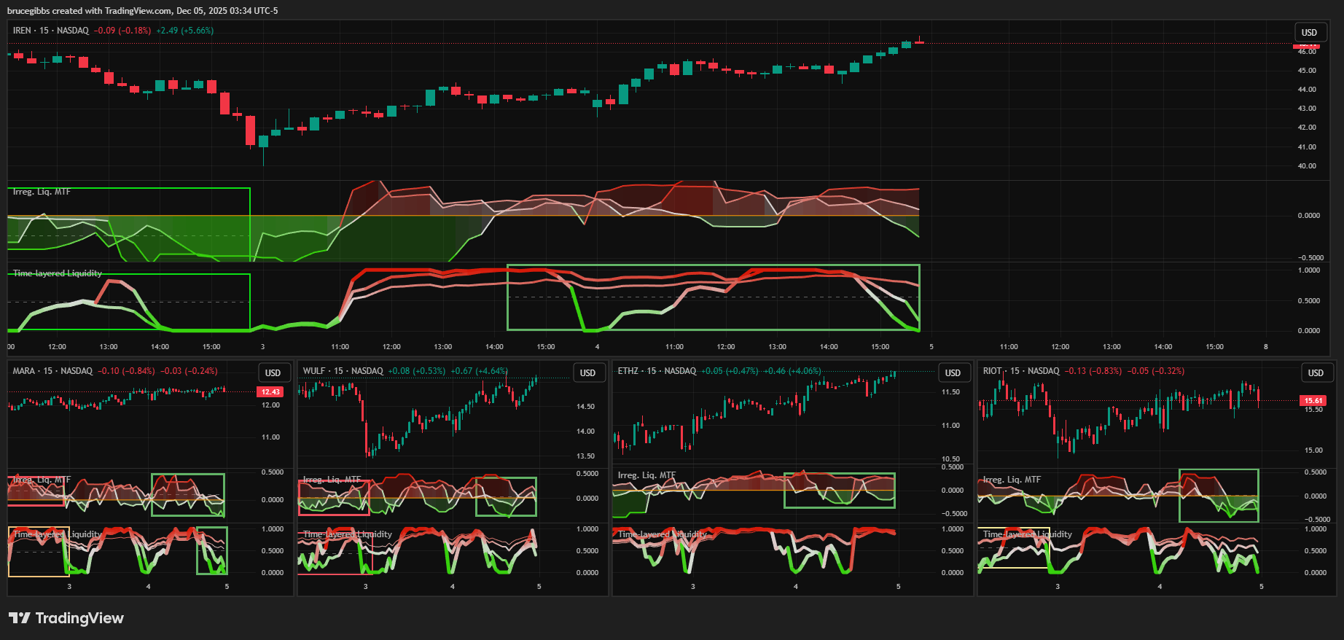Open USD currency selector on MARA chart
Image resolution: width=1344 pixels, height=640 pixels.
tap(273, 372)
